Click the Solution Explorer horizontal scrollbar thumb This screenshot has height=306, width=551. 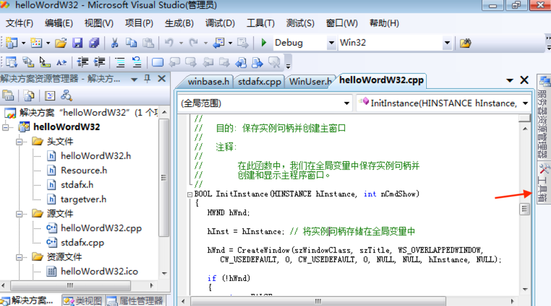[x=70, y=285]
